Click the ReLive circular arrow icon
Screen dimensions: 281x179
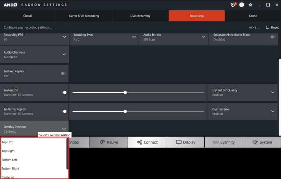[x=102, y=142]
